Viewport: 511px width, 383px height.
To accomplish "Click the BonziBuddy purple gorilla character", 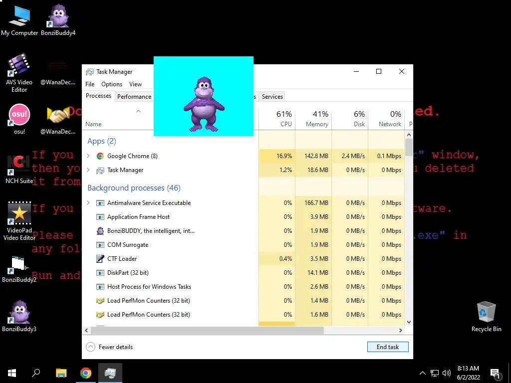I will 204,104.
